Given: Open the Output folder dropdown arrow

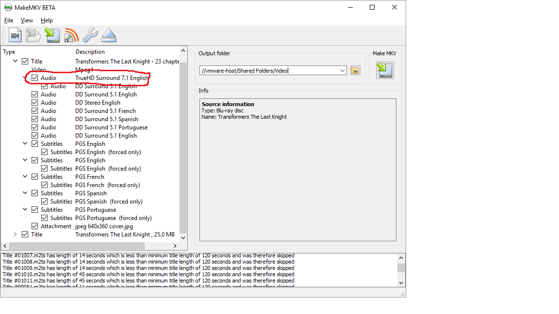Looking at the screenshot, I should click(343, 70).
